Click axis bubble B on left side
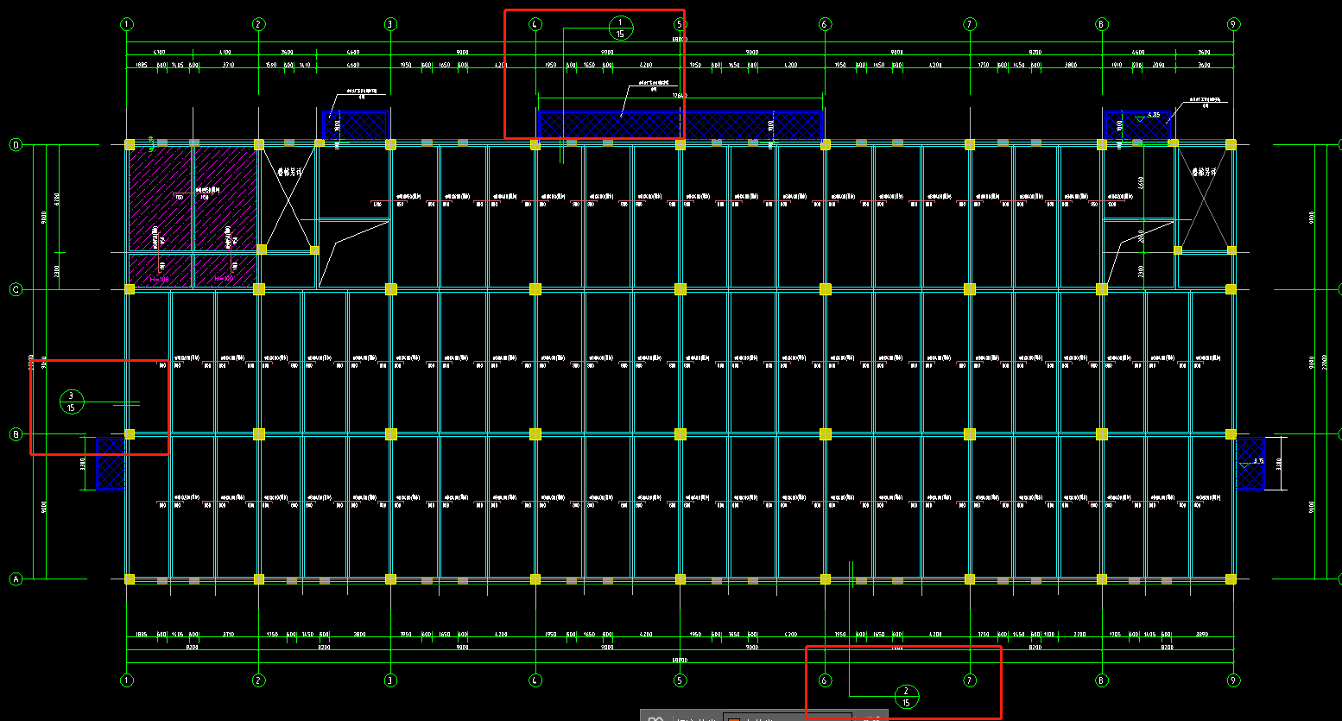 pos(16,434)
